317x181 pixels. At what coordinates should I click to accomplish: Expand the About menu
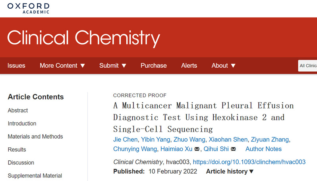pos(223,65)
